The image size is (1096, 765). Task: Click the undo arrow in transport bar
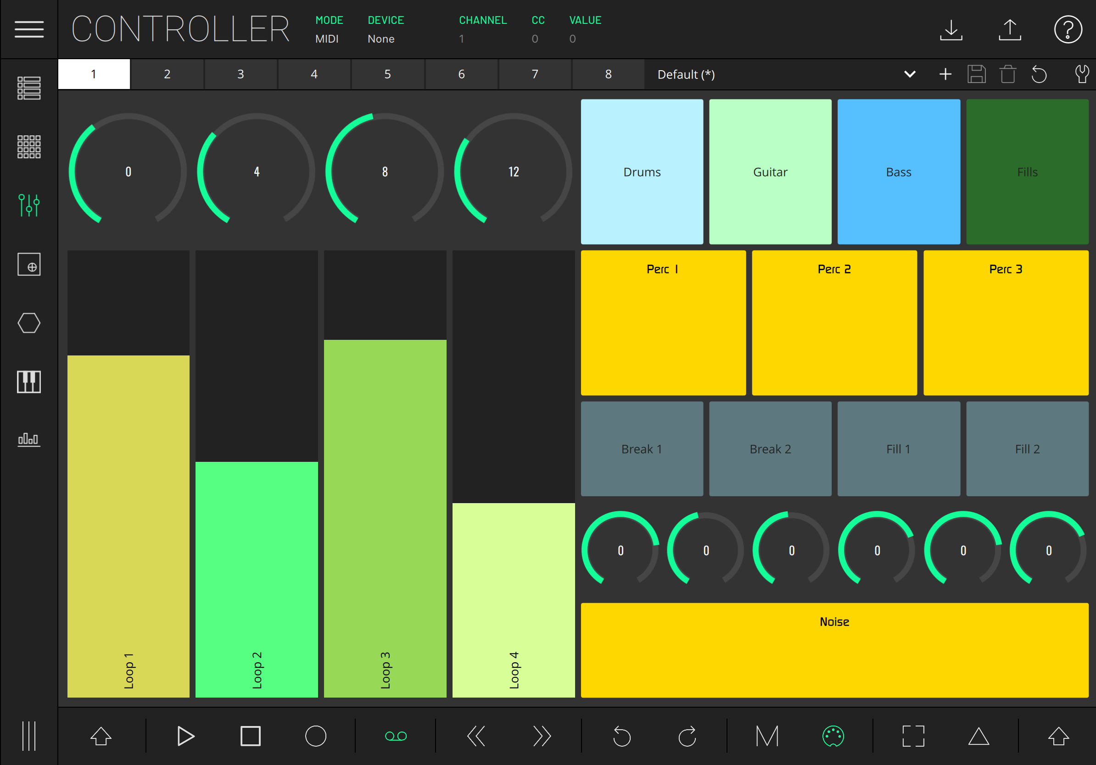pyautogui.click(x=621, y=736)
